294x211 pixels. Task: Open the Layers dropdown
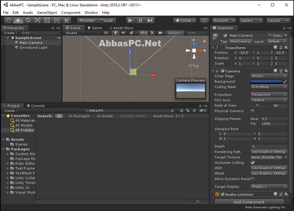(251, 20)
